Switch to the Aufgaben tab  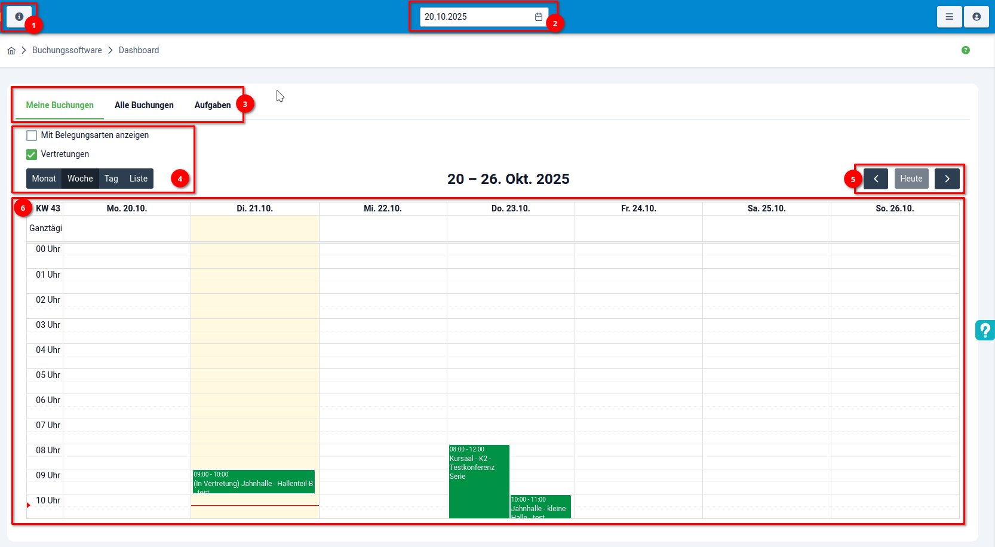coord(212,105)
